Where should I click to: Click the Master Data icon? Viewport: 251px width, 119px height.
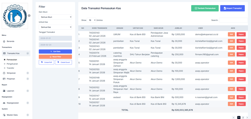(4, 115)
